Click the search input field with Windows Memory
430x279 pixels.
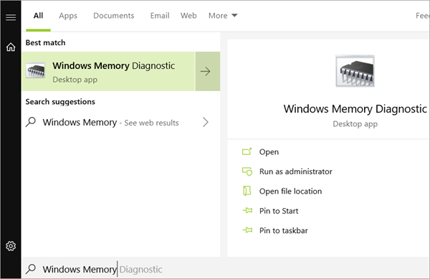225,269
